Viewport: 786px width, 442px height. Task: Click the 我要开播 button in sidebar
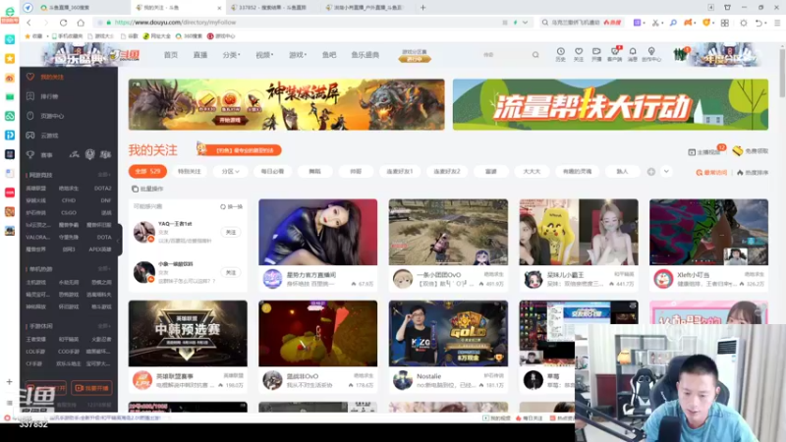click(x=91, y=388)
